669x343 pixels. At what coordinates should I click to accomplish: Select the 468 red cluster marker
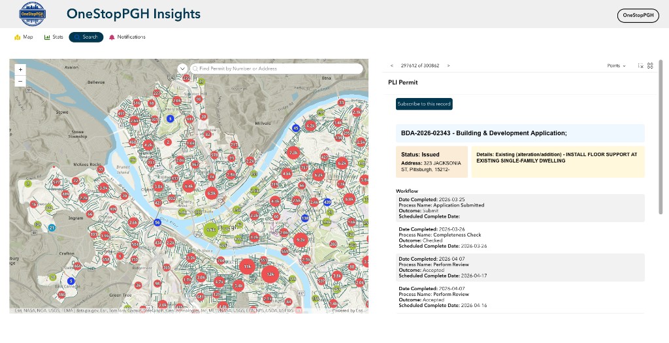click(x=133, y=142)
